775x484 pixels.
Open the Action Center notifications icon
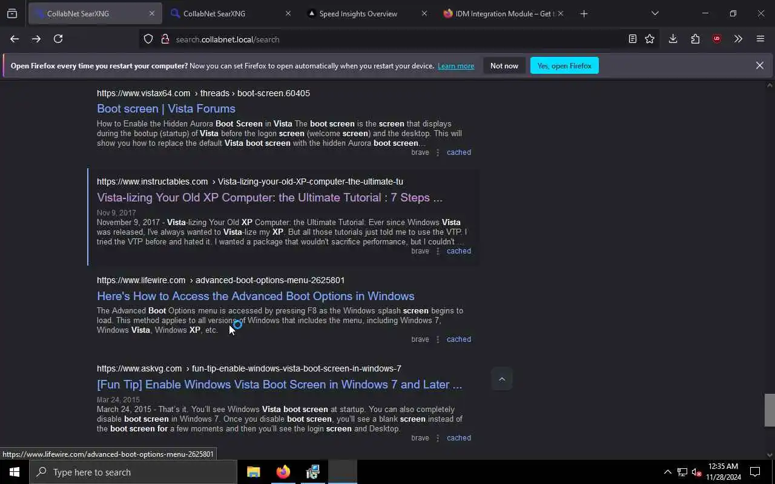(755, 472)
